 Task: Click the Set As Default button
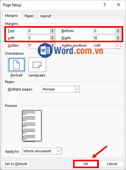[x=16, y=164]
